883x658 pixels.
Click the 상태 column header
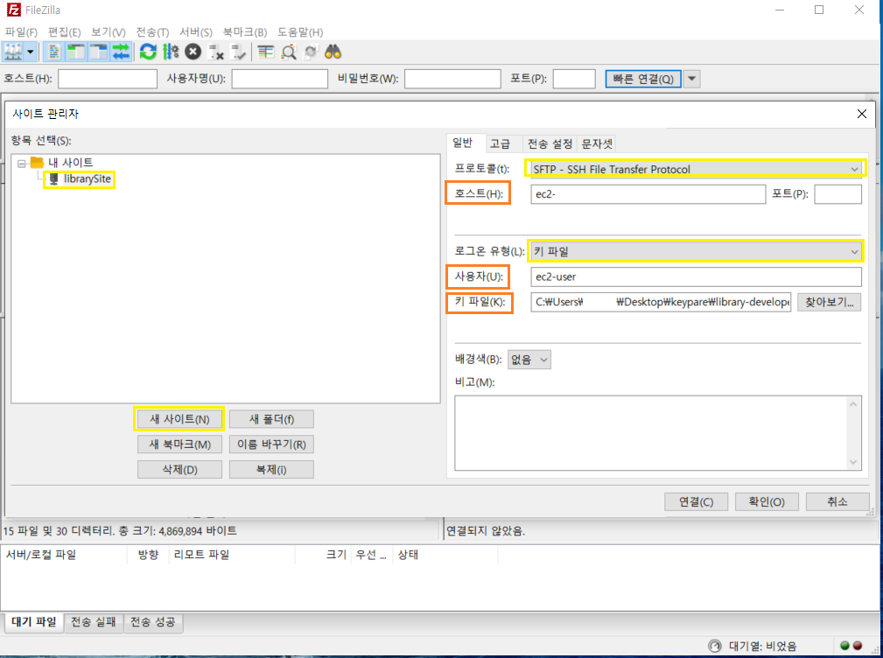click(x=445, y=555)
